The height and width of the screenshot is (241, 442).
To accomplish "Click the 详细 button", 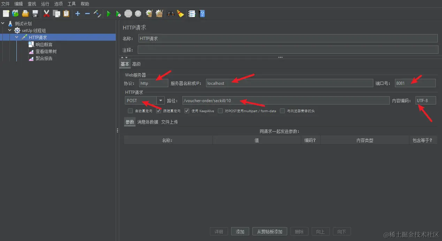I will 219,232.
